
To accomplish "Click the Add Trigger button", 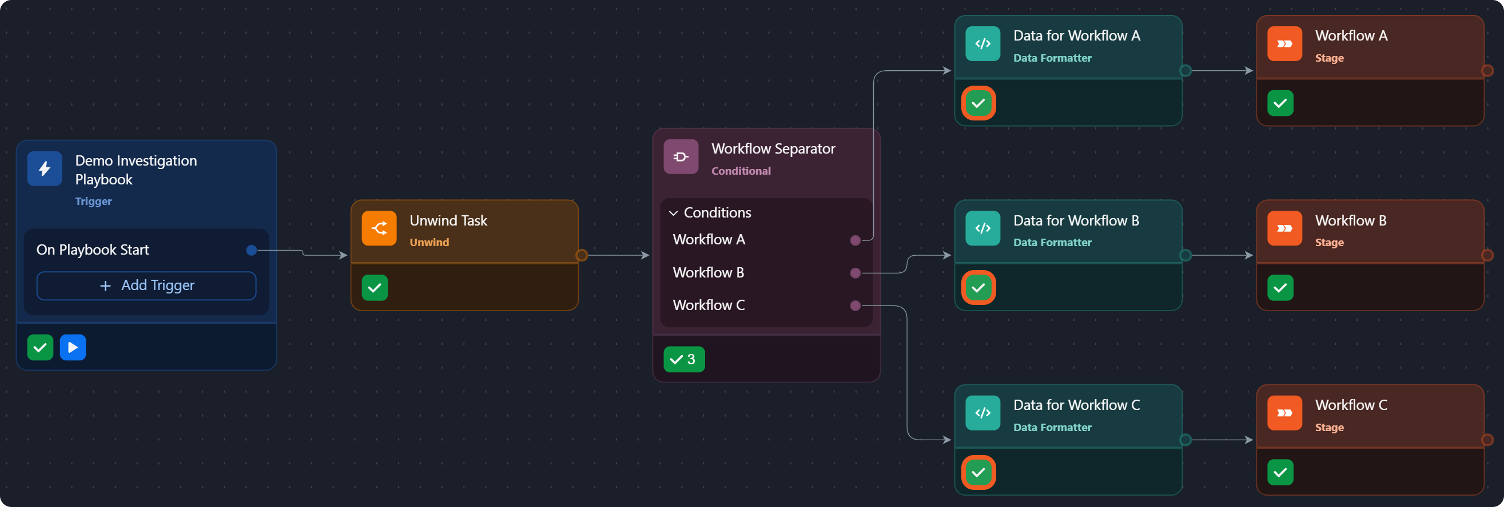I will click(x=146, y=285).
